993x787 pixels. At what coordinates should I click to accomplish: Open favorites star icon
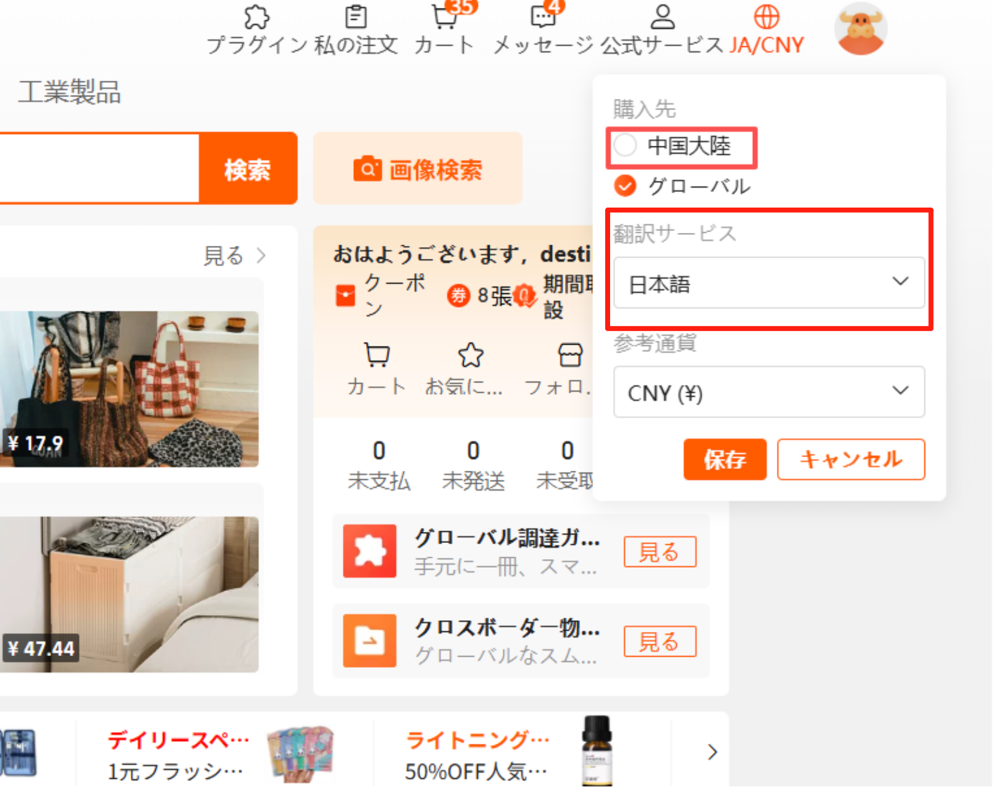471,356
